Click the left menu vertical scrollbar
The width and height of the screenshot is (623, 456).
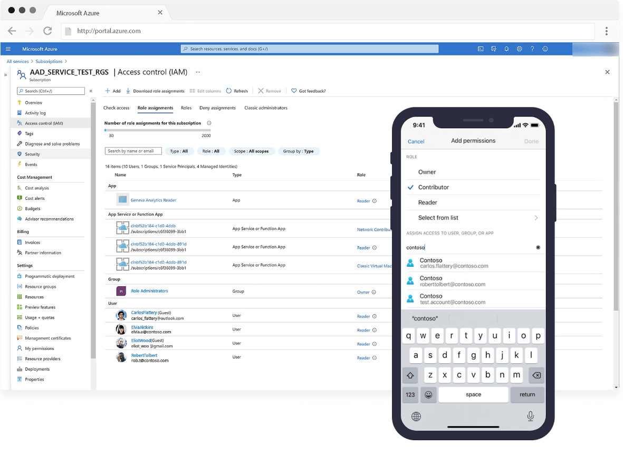click(93, 230)
